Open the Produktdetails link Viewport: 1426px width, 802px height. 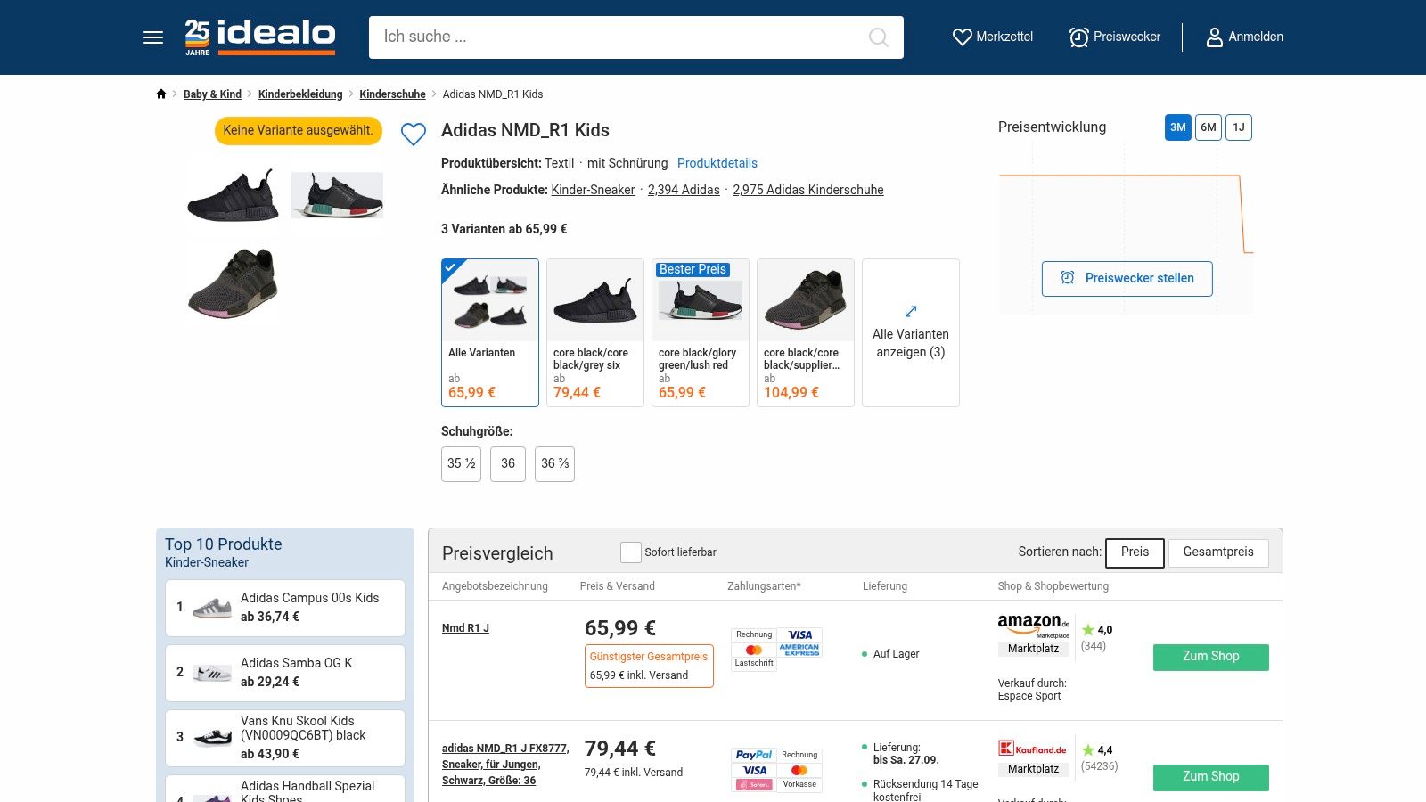click(x=717, y=163)
